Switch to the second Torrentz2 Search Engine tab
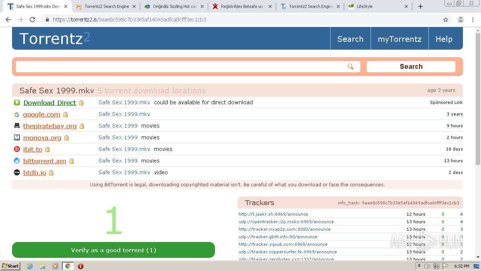 pyautogui.click(x=310, y=6)
